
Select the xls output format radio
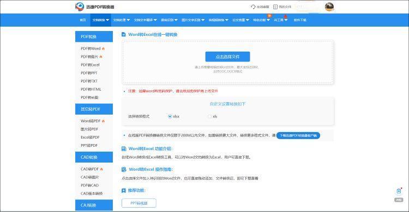click(x=209, y=116)
